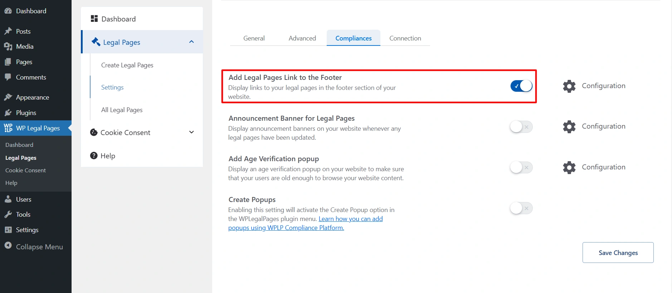Open the Connection tab
Screen dimensions: 672x293
pos(405,38)
